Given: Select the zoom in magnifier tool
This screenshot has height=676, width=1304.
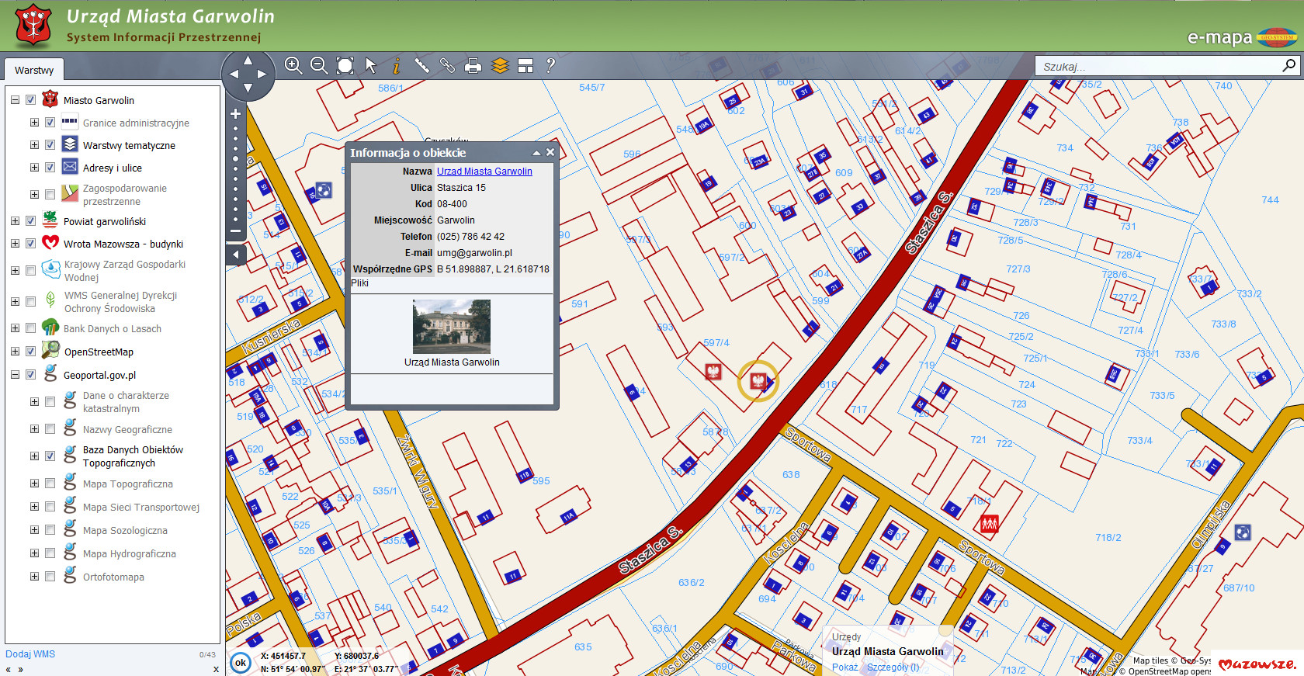Looking at the screenshot, I should coord(293,66).
